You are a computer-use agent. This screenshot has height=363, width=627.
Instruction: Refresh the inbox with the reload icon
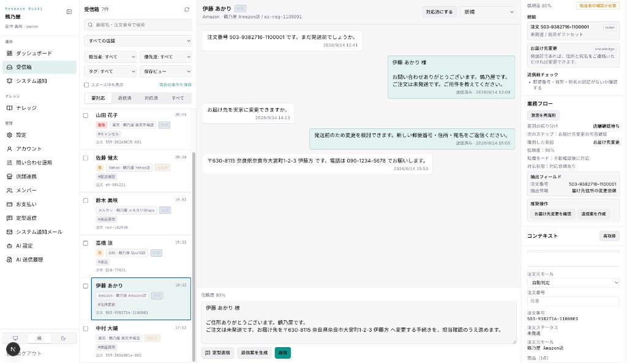[x=187, y=9]
